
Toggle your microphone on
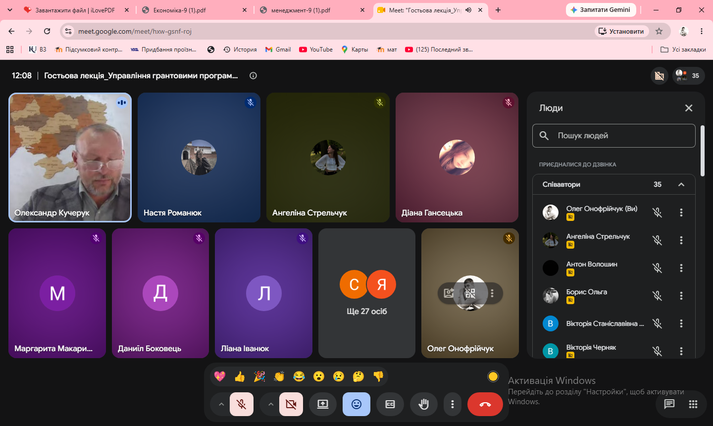pos(242,404)
